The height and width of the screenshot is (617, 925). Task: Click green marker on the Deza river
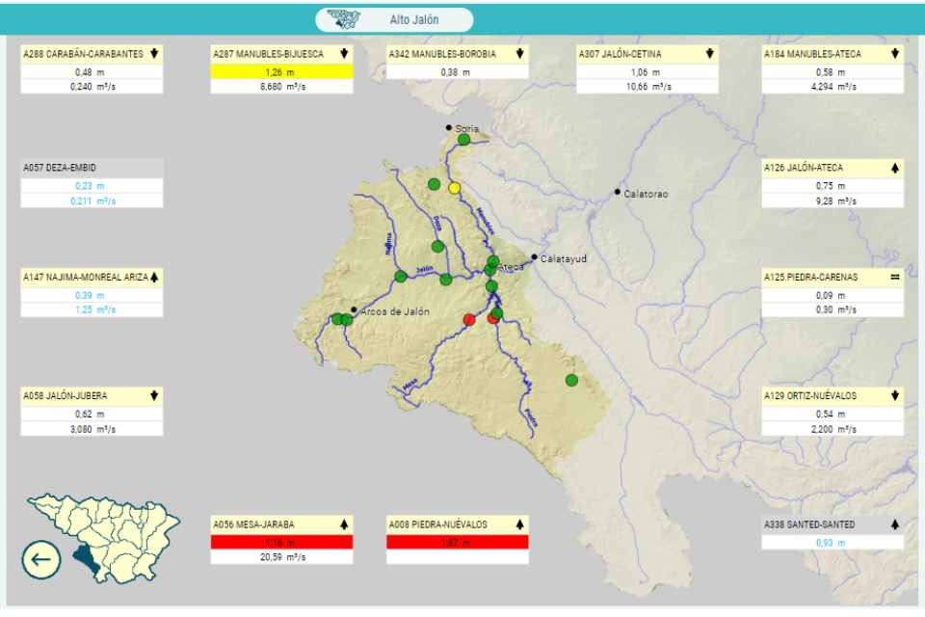coord(437,246)
